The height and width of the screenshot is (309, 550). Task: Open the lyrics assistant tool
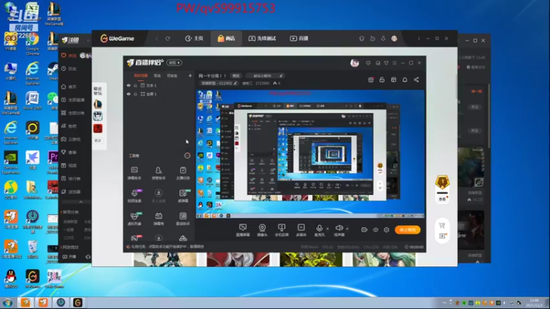tap(183, 218)
